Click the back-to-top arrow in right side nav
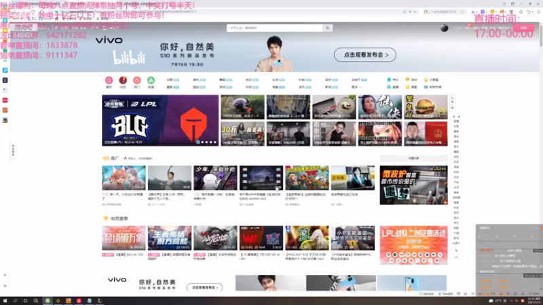This screenshot has width=543, height=305. click(456, 258)
